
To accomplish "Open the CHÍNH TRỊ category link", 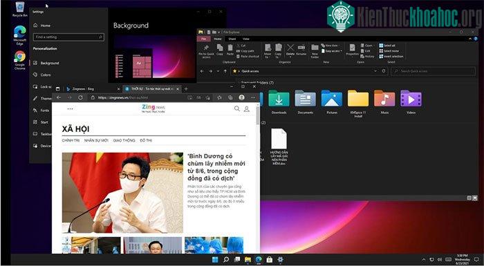I will tap(71, 140).
